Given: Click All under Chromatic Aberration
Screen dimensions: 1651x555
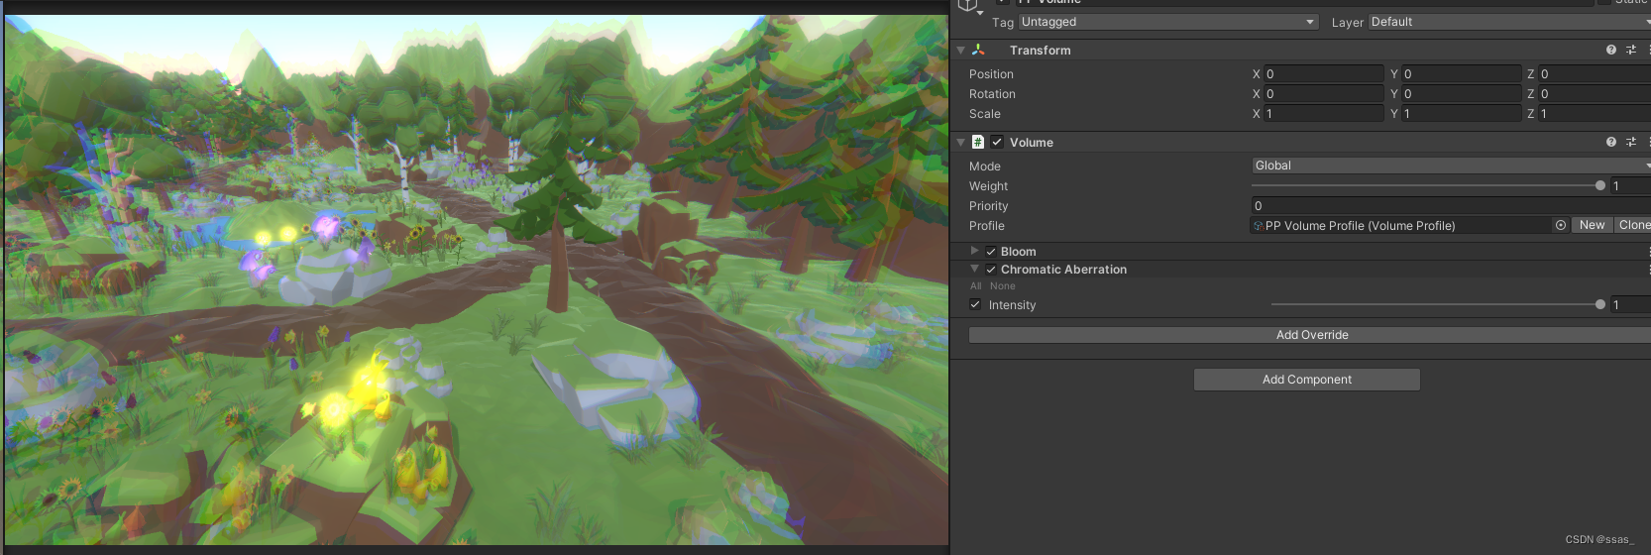Looking at the screenshot, I should tap(976, 286).
